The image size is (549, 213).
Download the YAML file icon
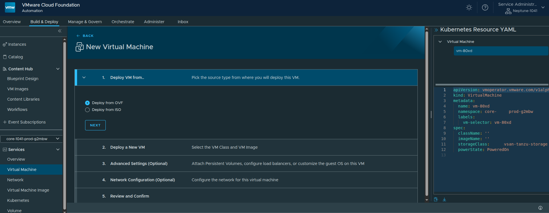444,199
